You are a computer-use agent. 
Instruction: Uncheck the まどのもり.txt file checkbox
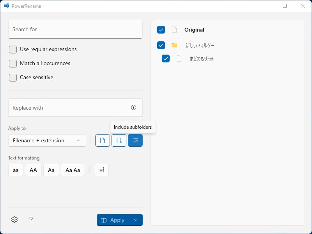(x=166, y=59)
